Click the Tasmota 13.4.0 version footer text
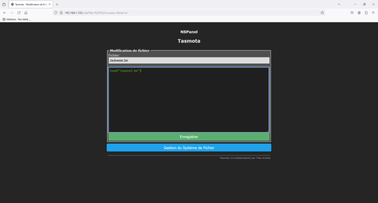Screen dimensions: 378x203 [x=245, y=158]
